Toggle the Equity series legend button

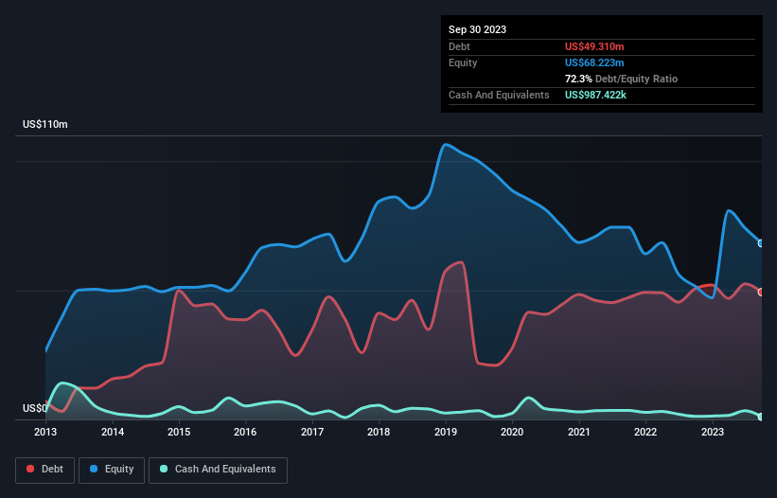[112, 470]
